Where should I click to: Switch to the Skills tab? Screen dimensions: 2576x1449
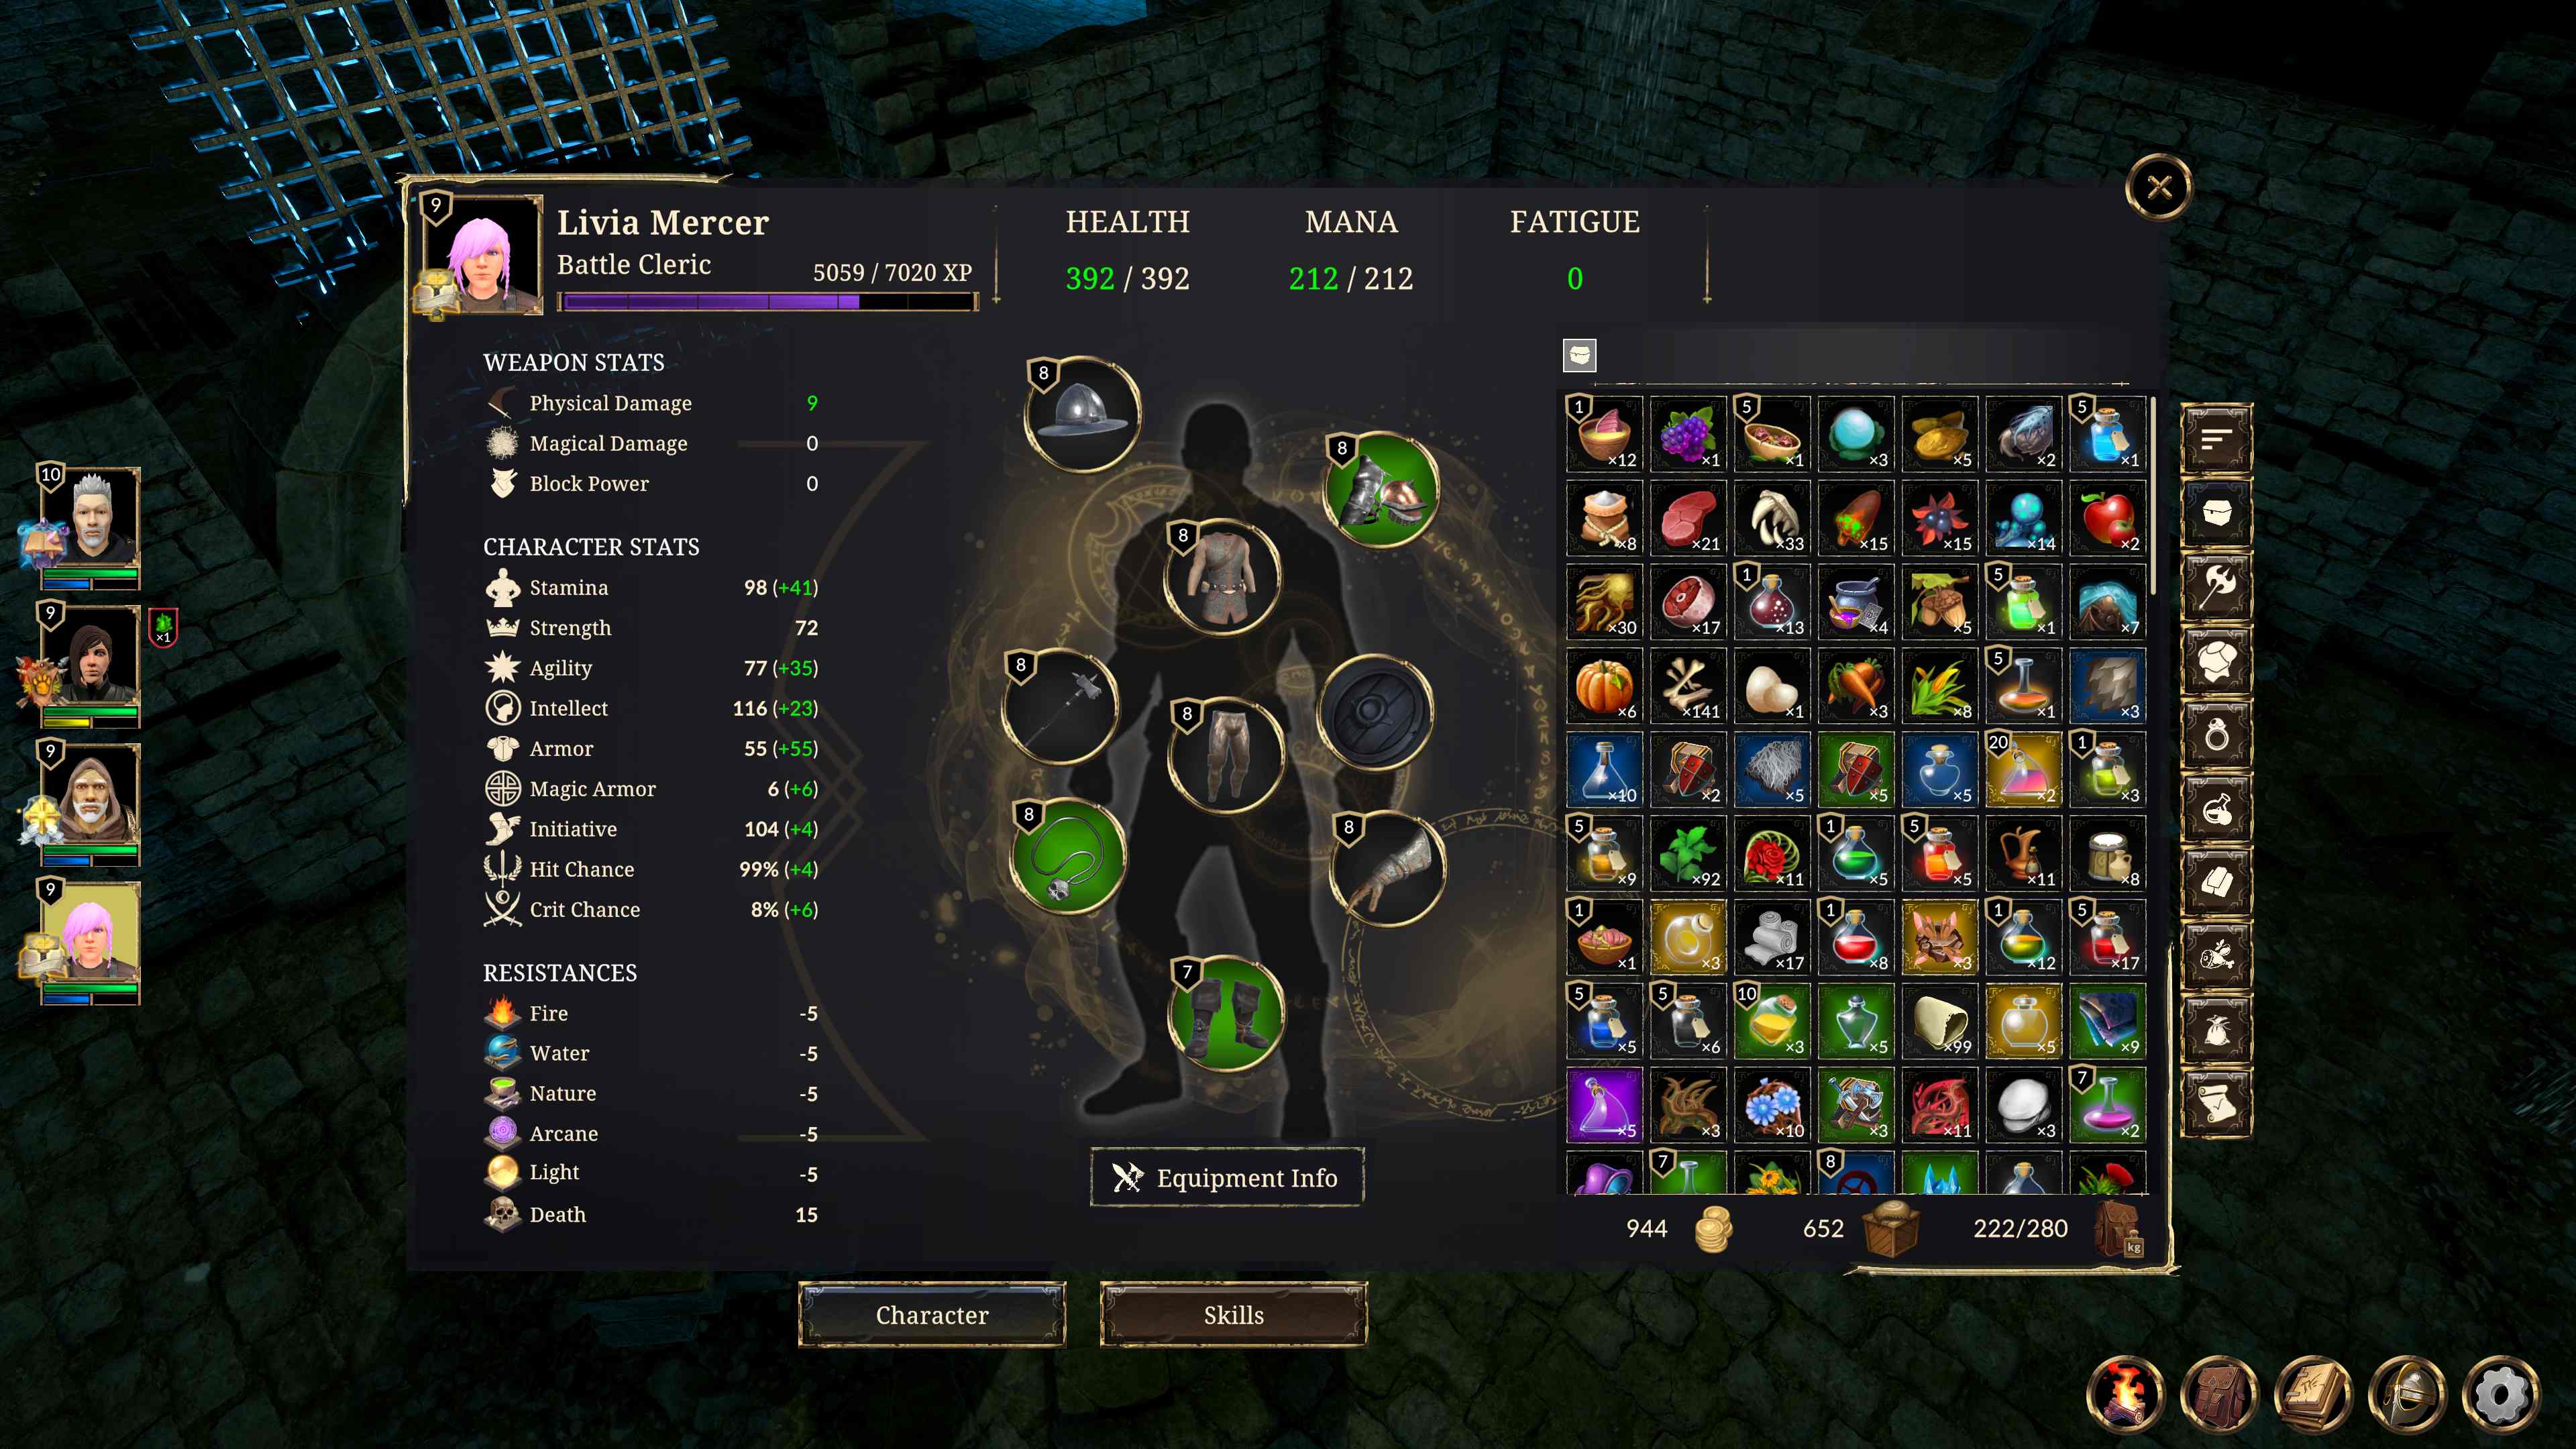pyautogui.click(x=1233, y=1315)
